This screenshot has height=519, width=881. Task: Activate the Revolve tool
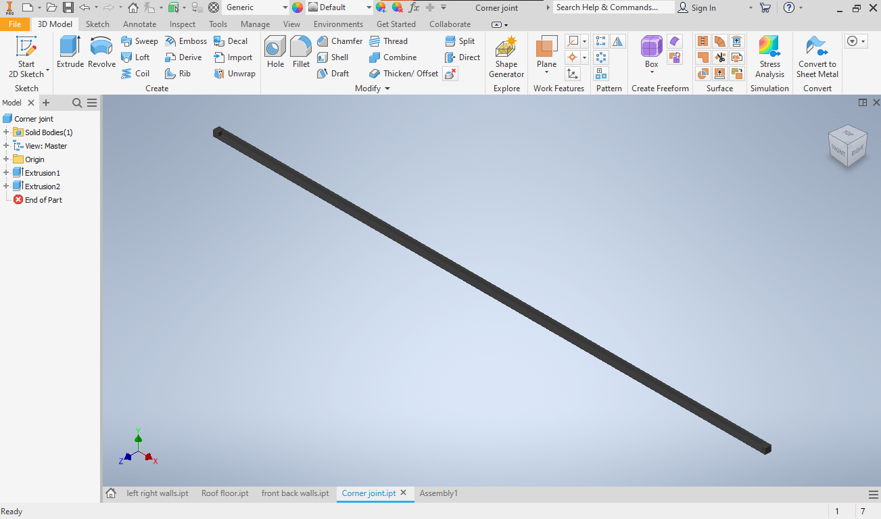(x=102, y=53)
